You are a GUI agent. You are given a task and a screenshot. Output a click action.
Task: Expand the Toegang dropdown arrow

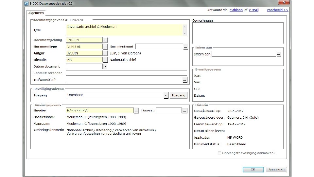[x=166, y=95]
